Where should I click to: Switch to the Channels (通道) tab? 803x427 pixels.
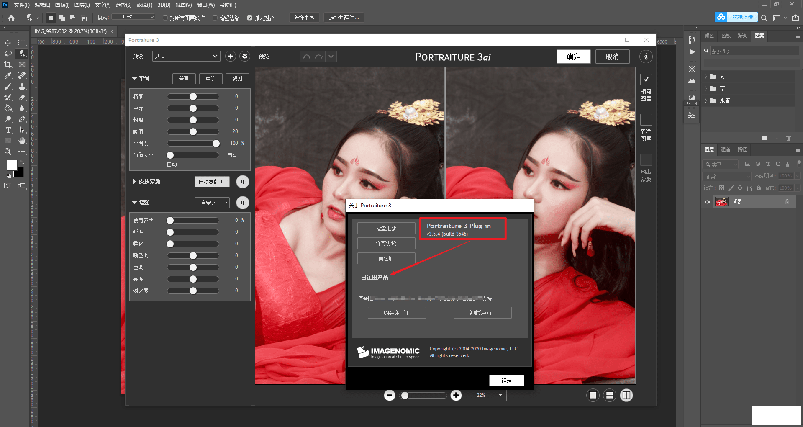(x=725, y=149)
